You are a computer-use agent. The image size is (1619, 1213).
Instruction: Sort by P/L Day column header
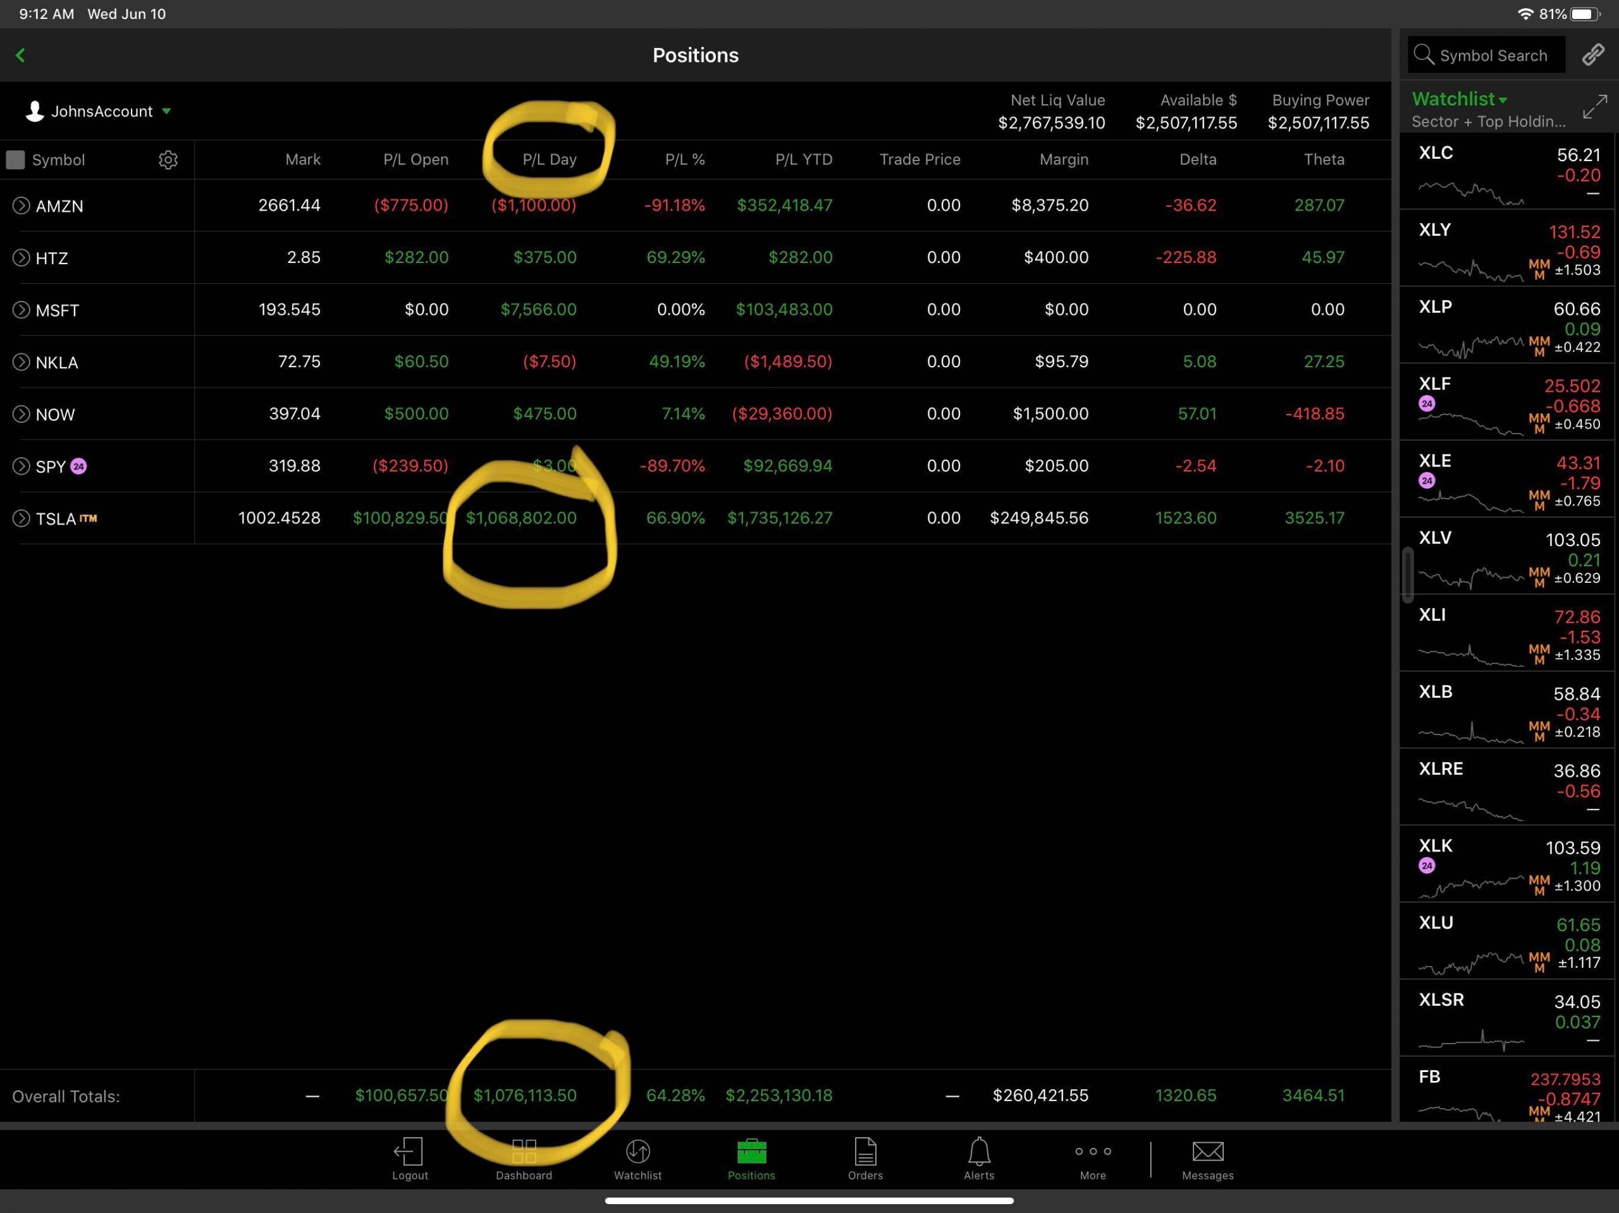[550, 159]
